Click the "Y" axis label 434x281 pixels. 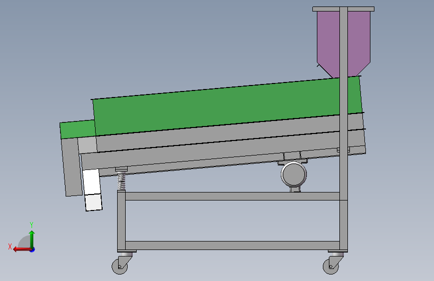click(x=32, y=225)
